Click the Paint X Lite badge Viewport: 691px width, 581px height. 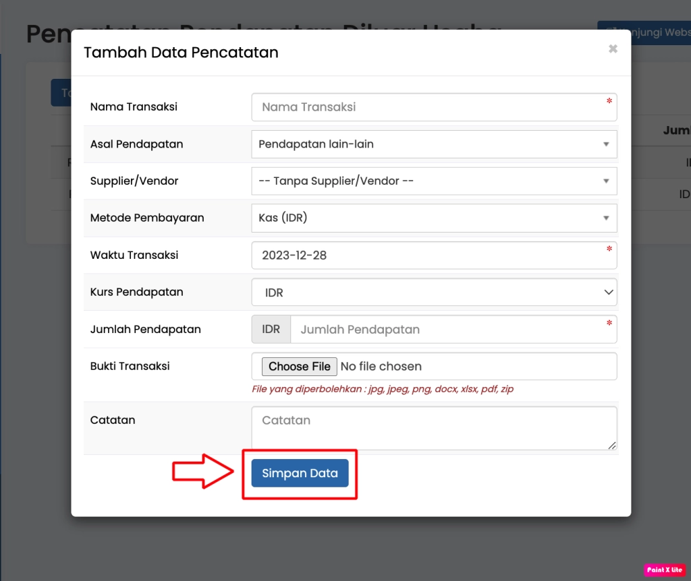664,570
